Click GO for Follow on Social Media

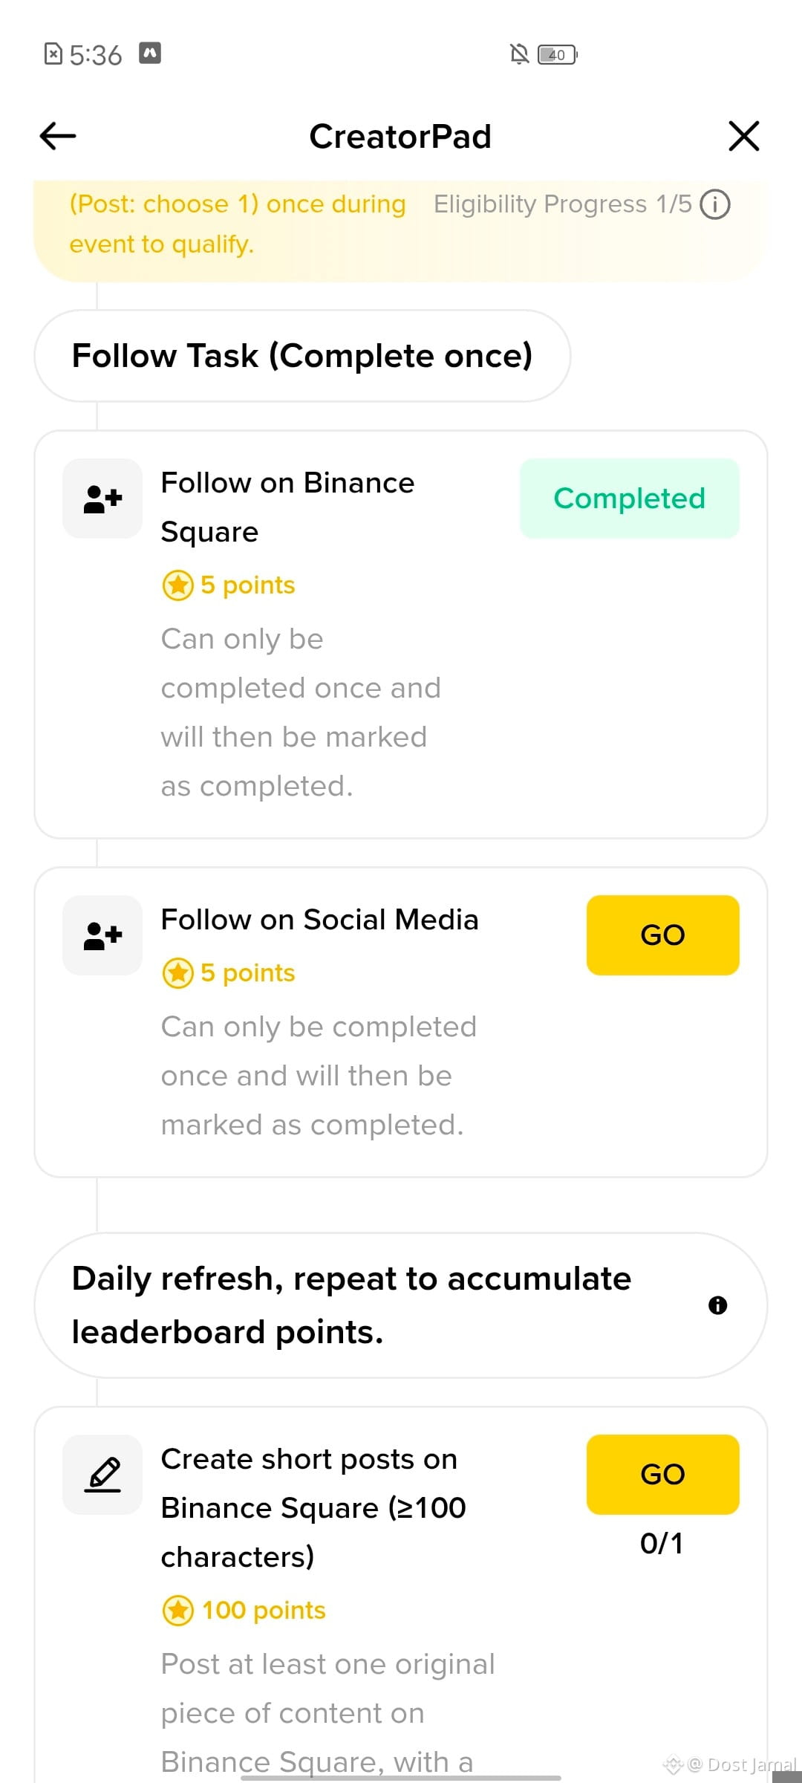(x=663, y=935)
